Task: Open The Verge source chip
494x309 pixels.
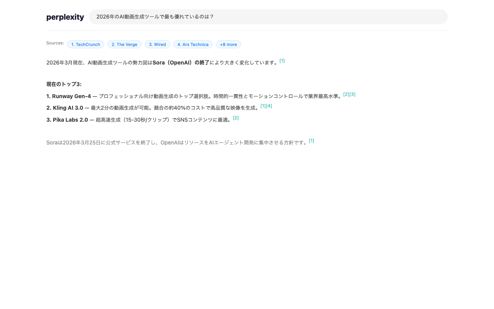Action: point(124,44)
